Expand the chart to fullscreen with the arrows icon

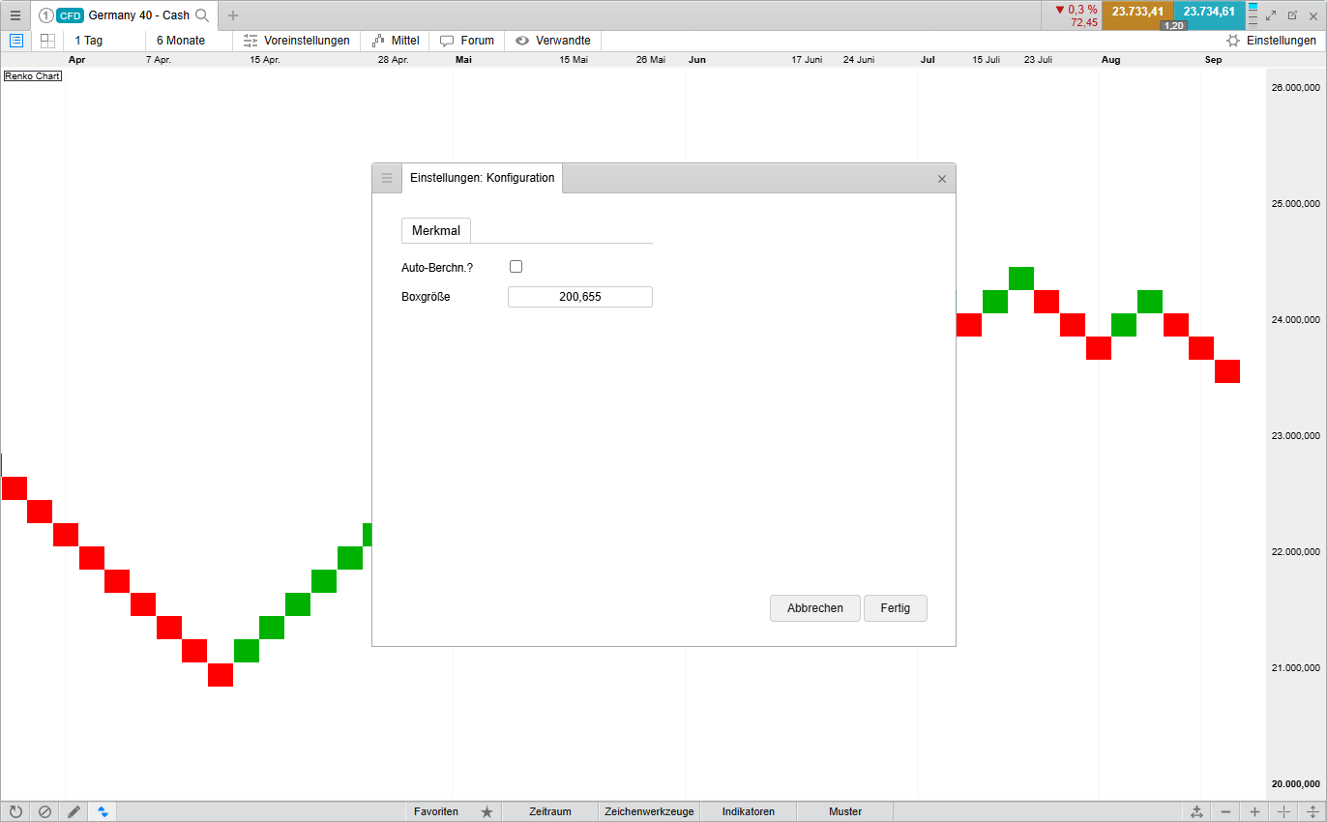tap(1271, 15)
